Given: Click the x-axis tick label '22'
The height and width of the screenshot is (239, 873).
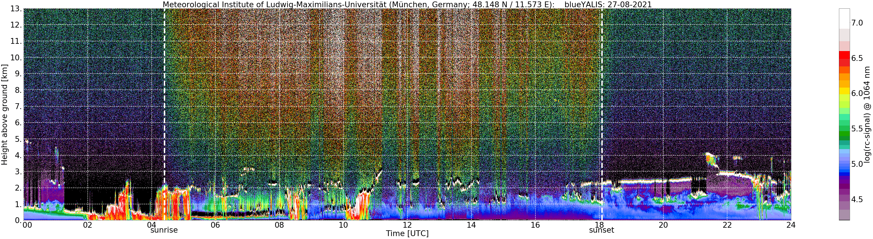Looking at the screenshot, I should (727, 225).
